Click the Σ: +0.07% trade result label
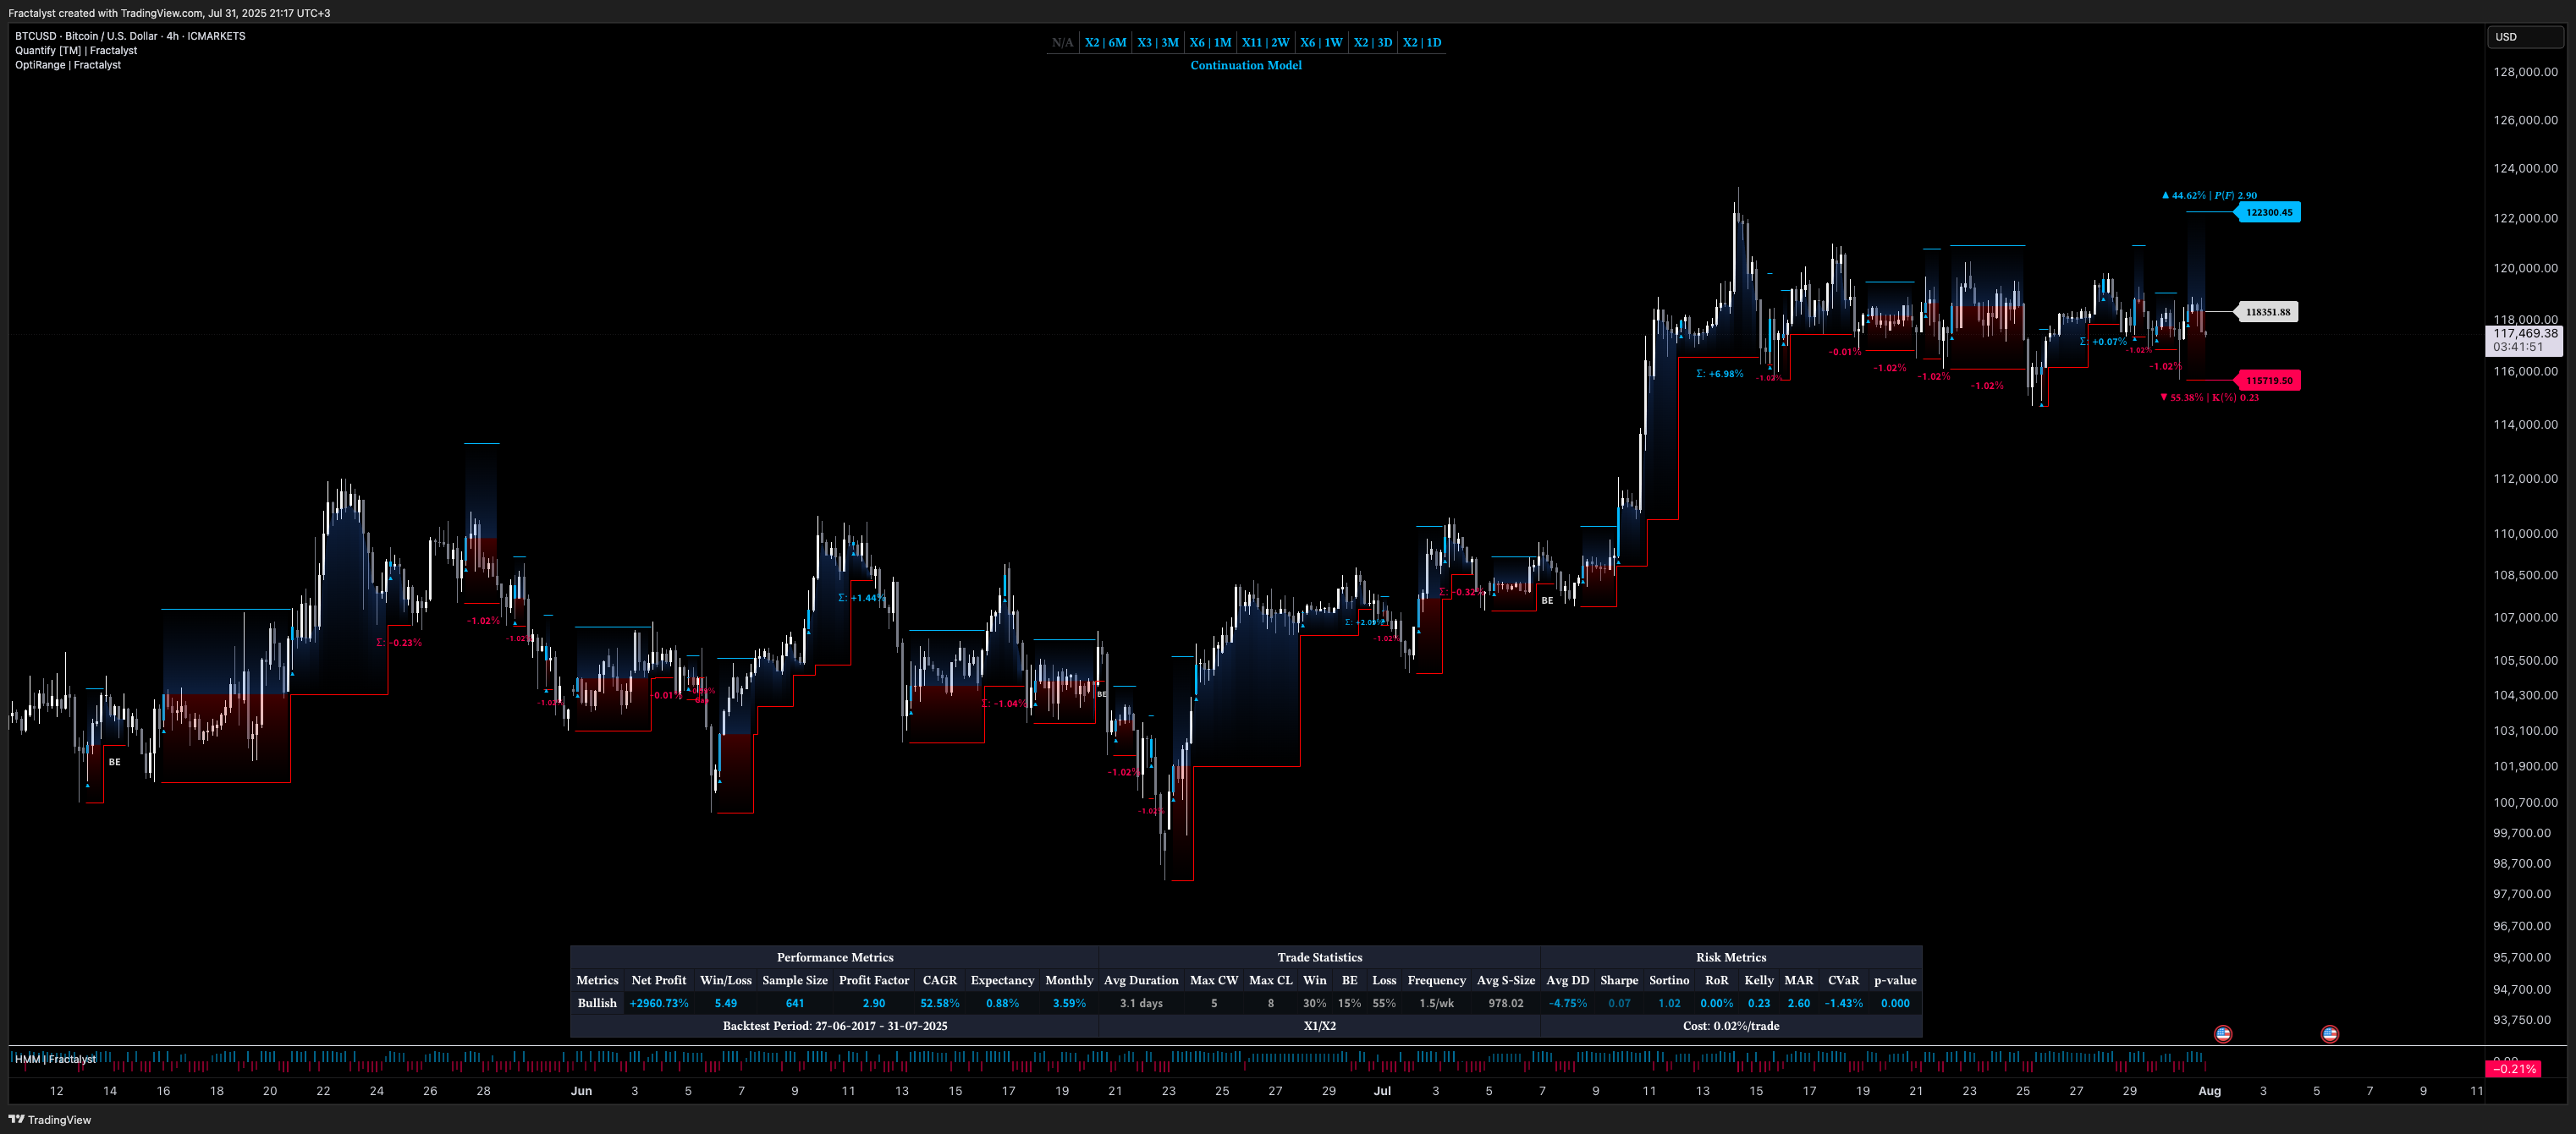The width and height of the screenshot is (2576, 1134). (2103, 342)
